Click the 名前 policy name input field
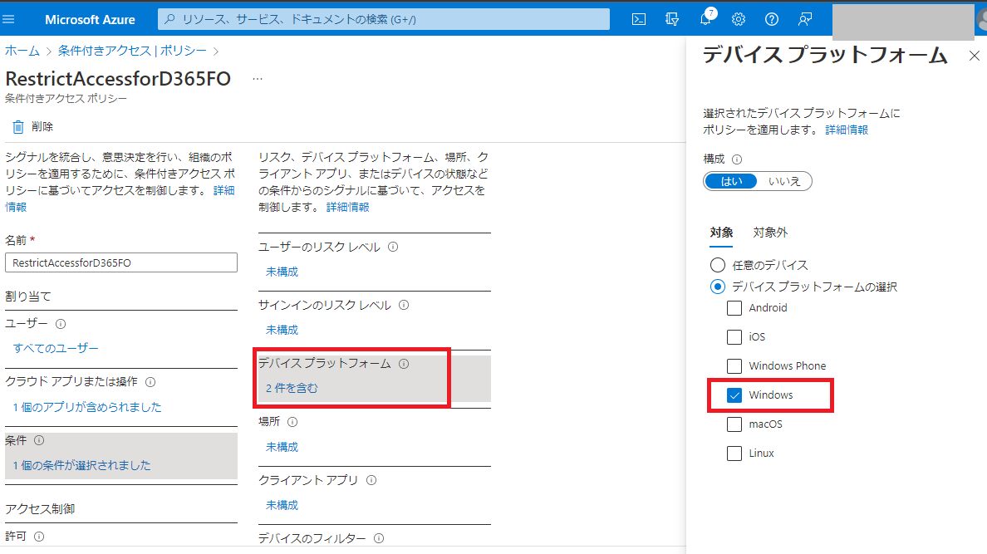Image resolution: width=987 pixels, height=554 pixels. tap(120, 262)
